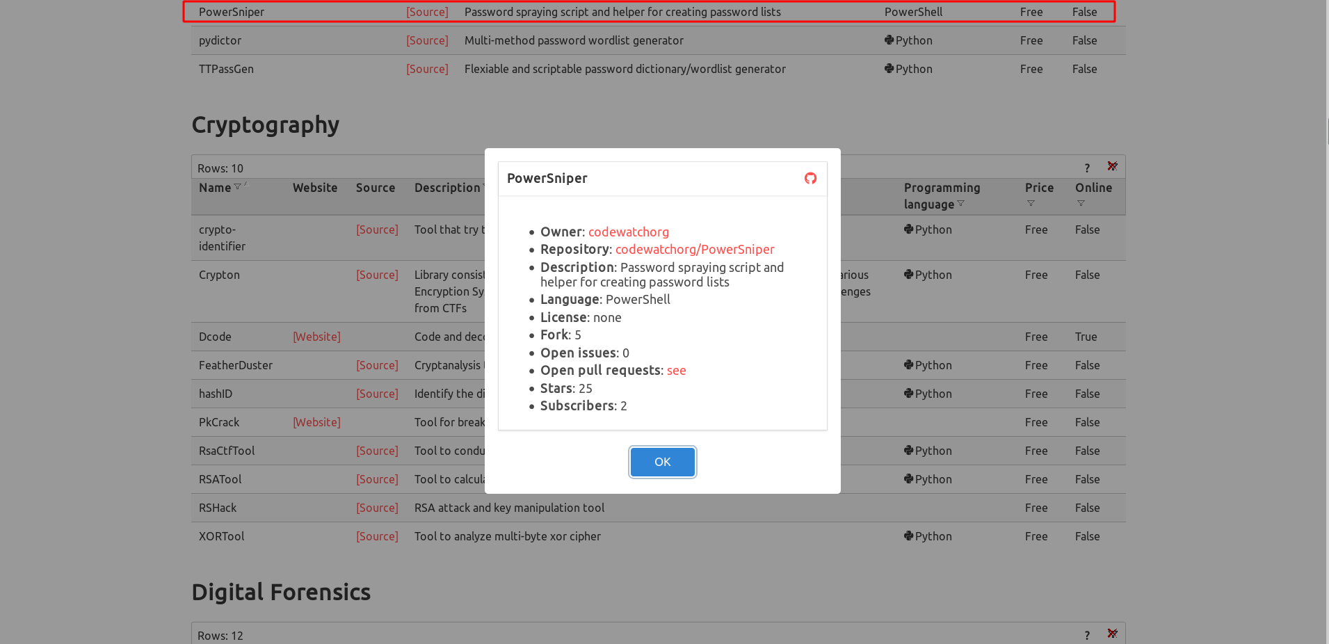Open the Programming language filter in Cryptography table
Viewport: 1329px width, 644px height.
(960, 204)
